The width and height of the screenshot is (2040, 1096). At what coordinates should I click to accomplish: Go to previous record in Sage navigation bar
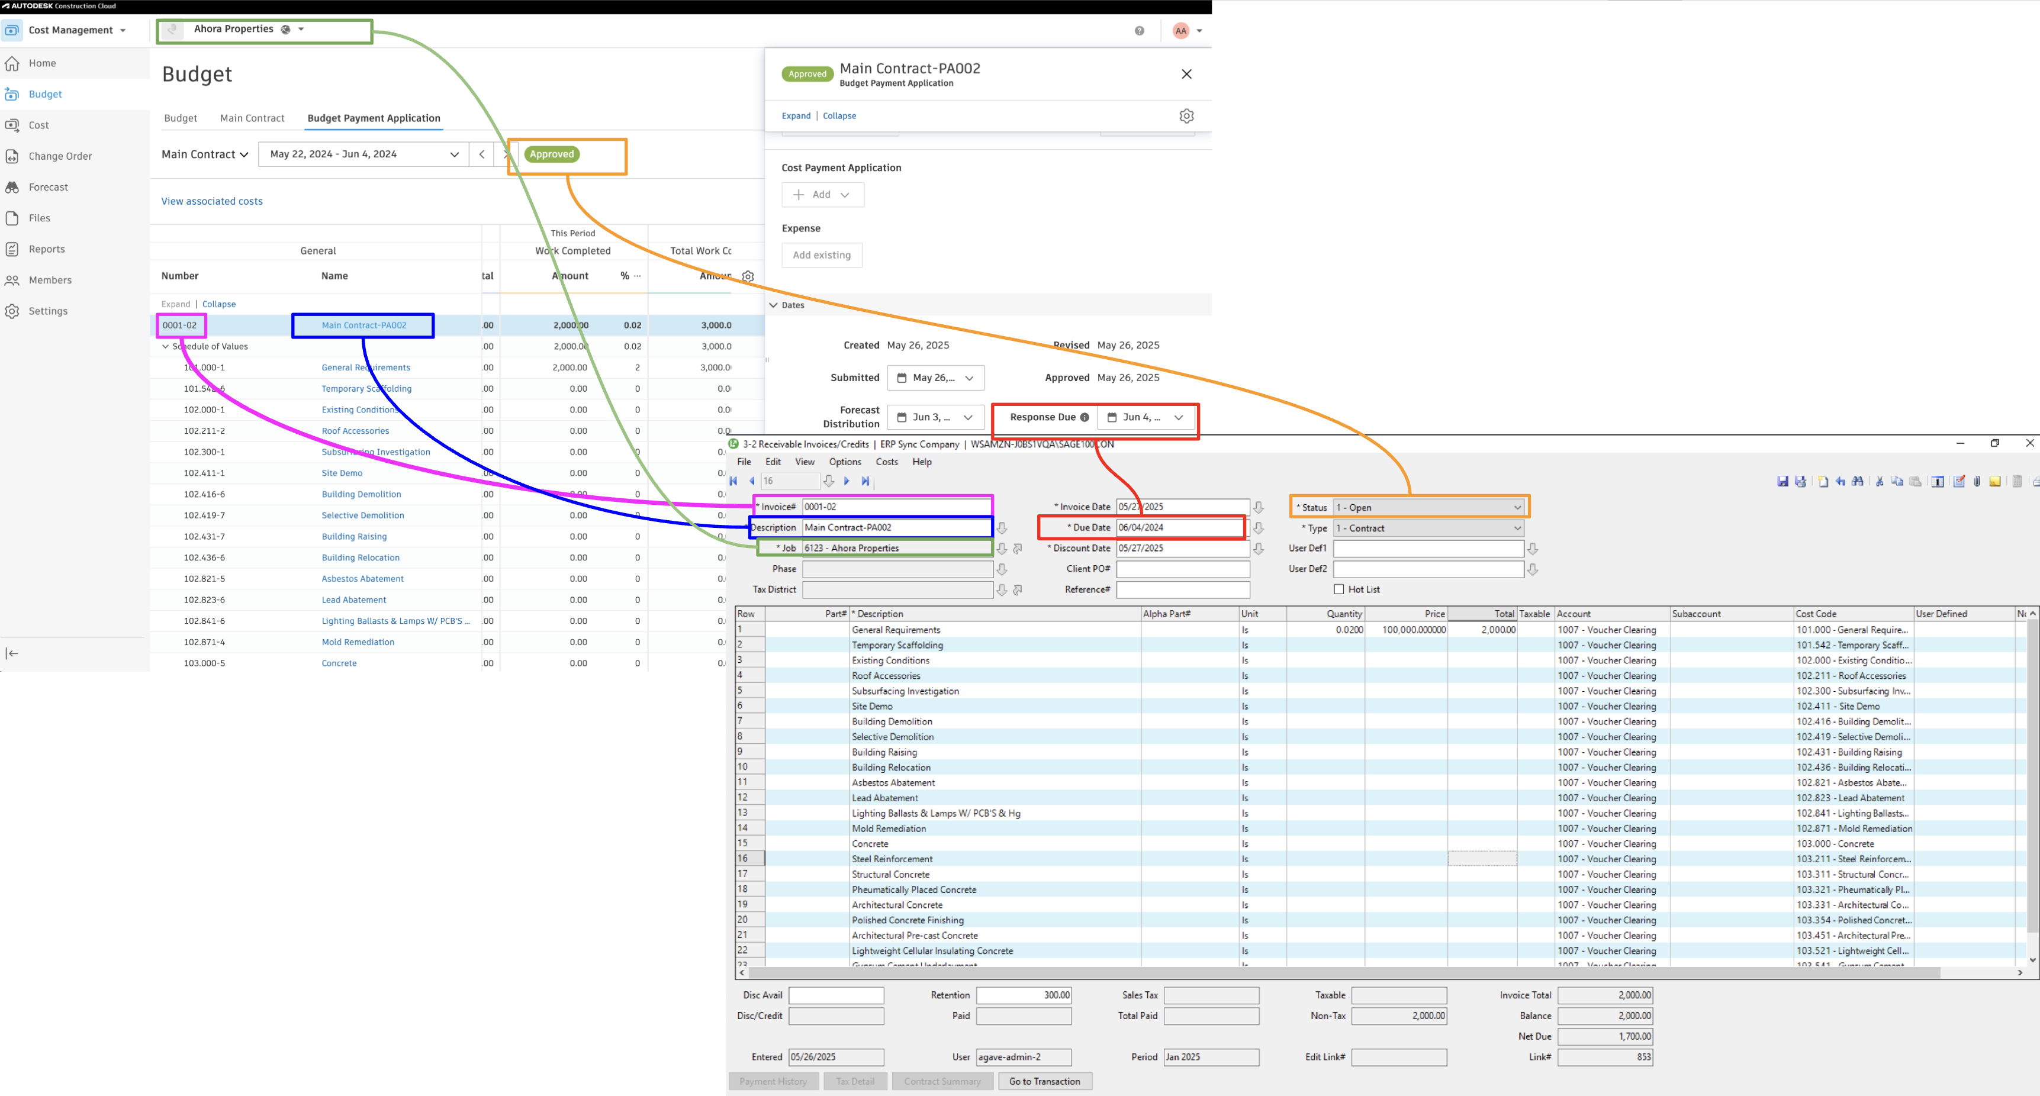(x=752, y=481)
